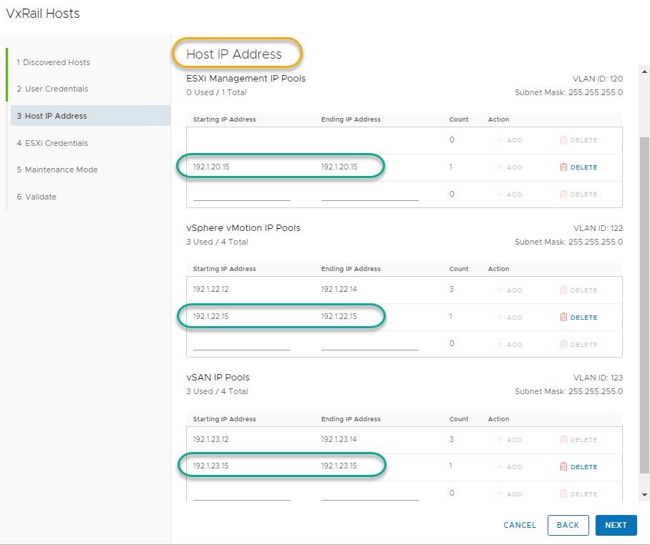Click Add on the empty vMotion bottom row
650x545 pixels.
(x=509, y=345)
